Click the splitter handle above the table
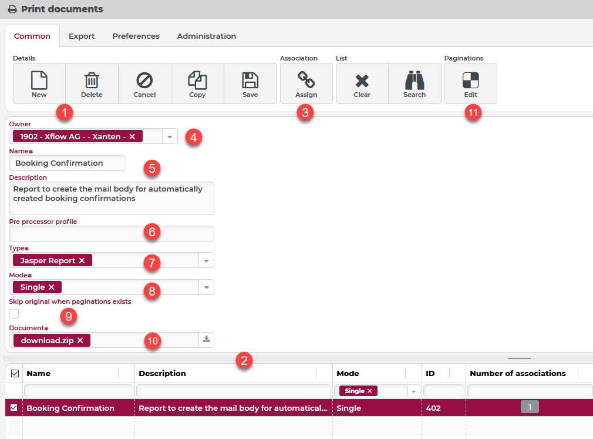593x439 pixels. tap(519, 358)
